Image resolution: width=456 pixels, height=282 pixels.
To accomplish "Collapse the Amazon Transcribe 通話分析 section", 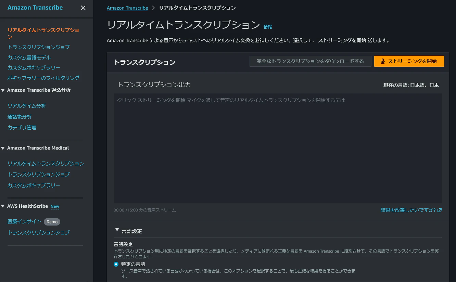I will click(x=3, y=90).
